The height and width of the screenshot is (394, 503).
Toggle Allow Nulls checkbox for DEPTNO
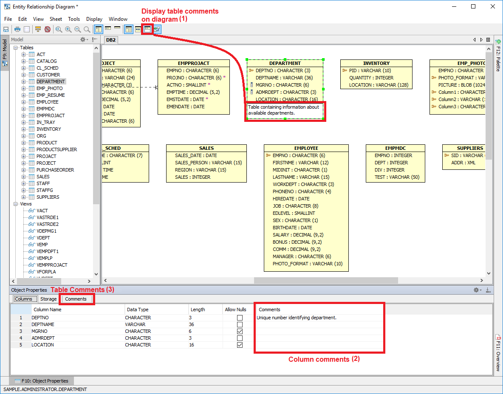[x=240, y=318]
